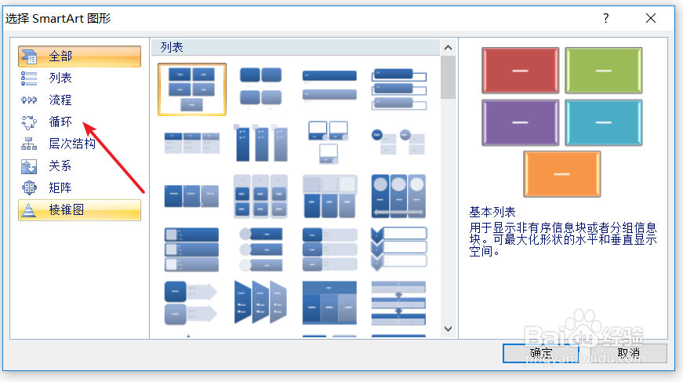
Task: Choose the highlighted Basic Block List layout
Action: tap(192, 89)
